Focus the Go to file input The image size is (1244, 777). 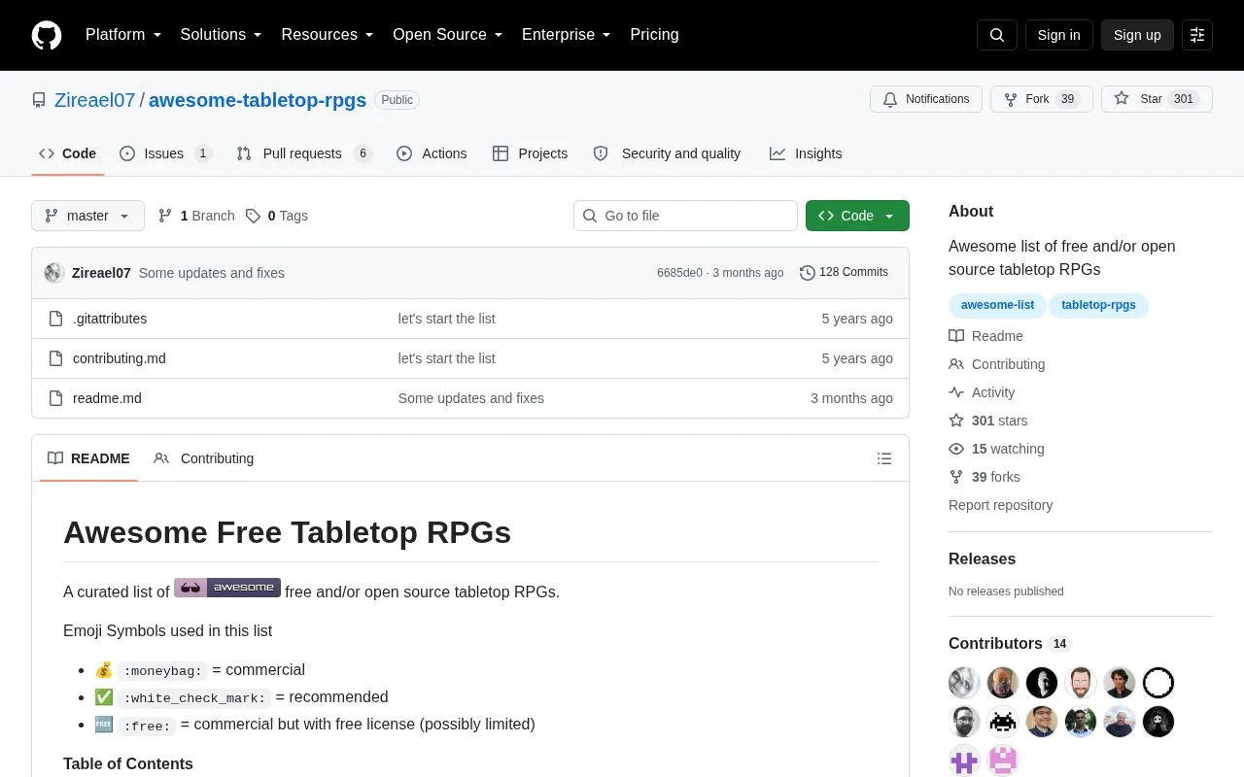tap(685, 216)
